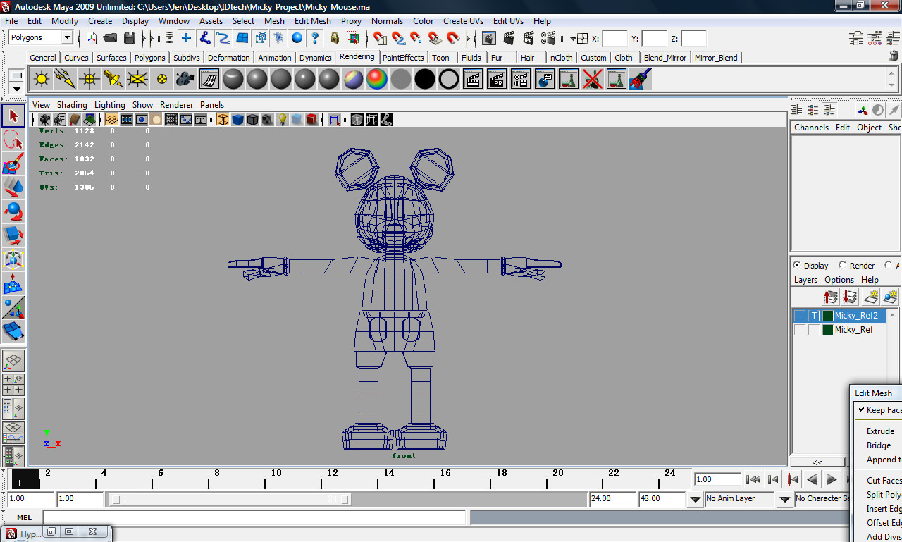Select the arrow Select tool

pos(13,116)
